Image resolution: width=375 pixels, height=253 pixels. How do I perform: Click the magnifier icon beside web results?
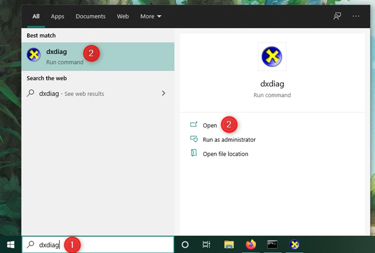tap(31, 93)
